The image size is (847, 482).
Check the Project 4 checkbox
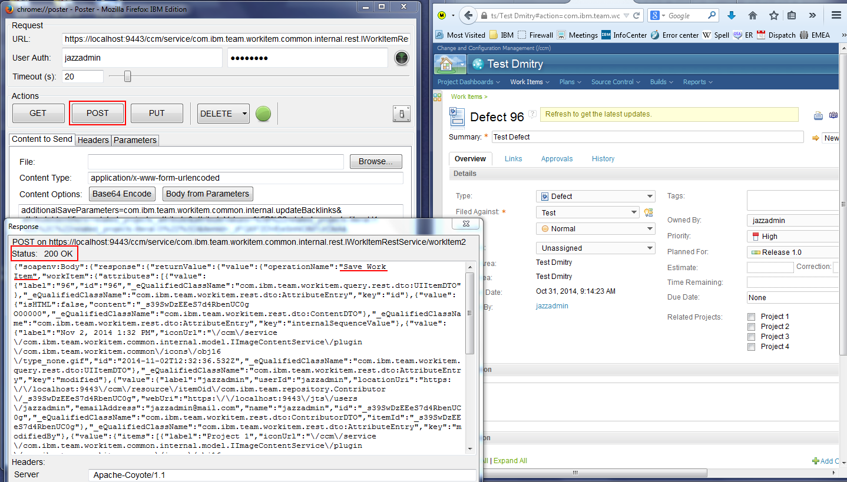751,347
